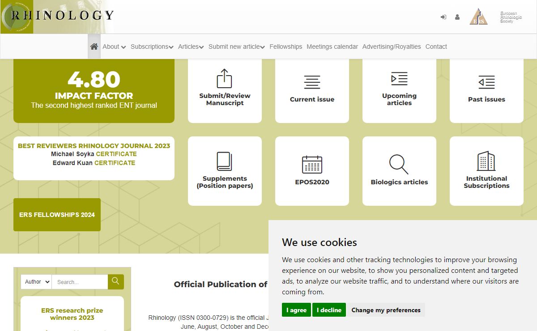Click the Rhinology journal logo
The image size is (537, 331).
point(57,17)
